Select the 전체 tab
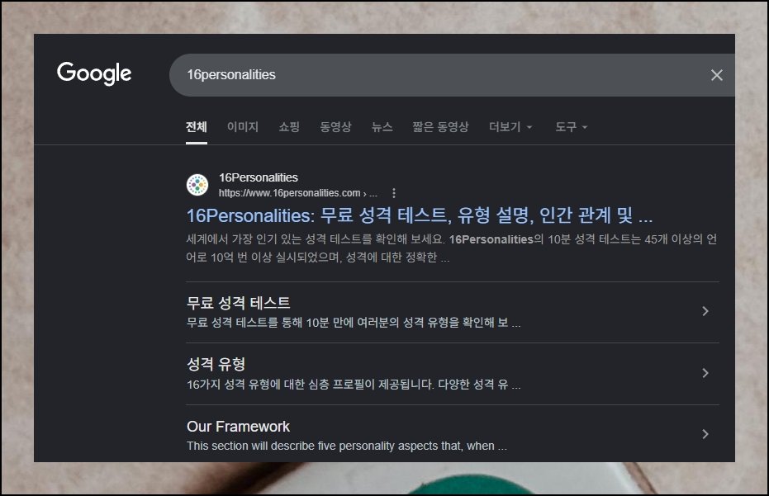 [197, 127]
